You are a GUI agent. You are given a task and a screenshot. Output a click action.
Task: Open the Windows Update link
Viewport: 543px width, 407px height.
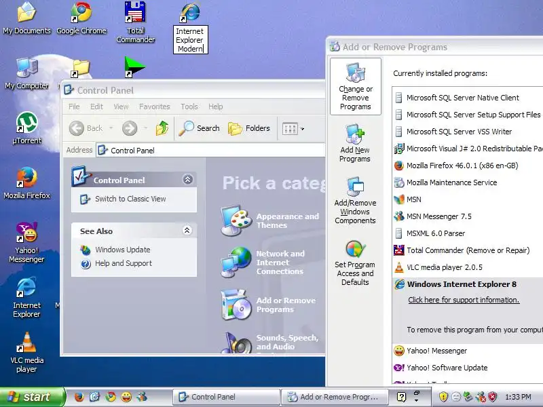(123, 250)
